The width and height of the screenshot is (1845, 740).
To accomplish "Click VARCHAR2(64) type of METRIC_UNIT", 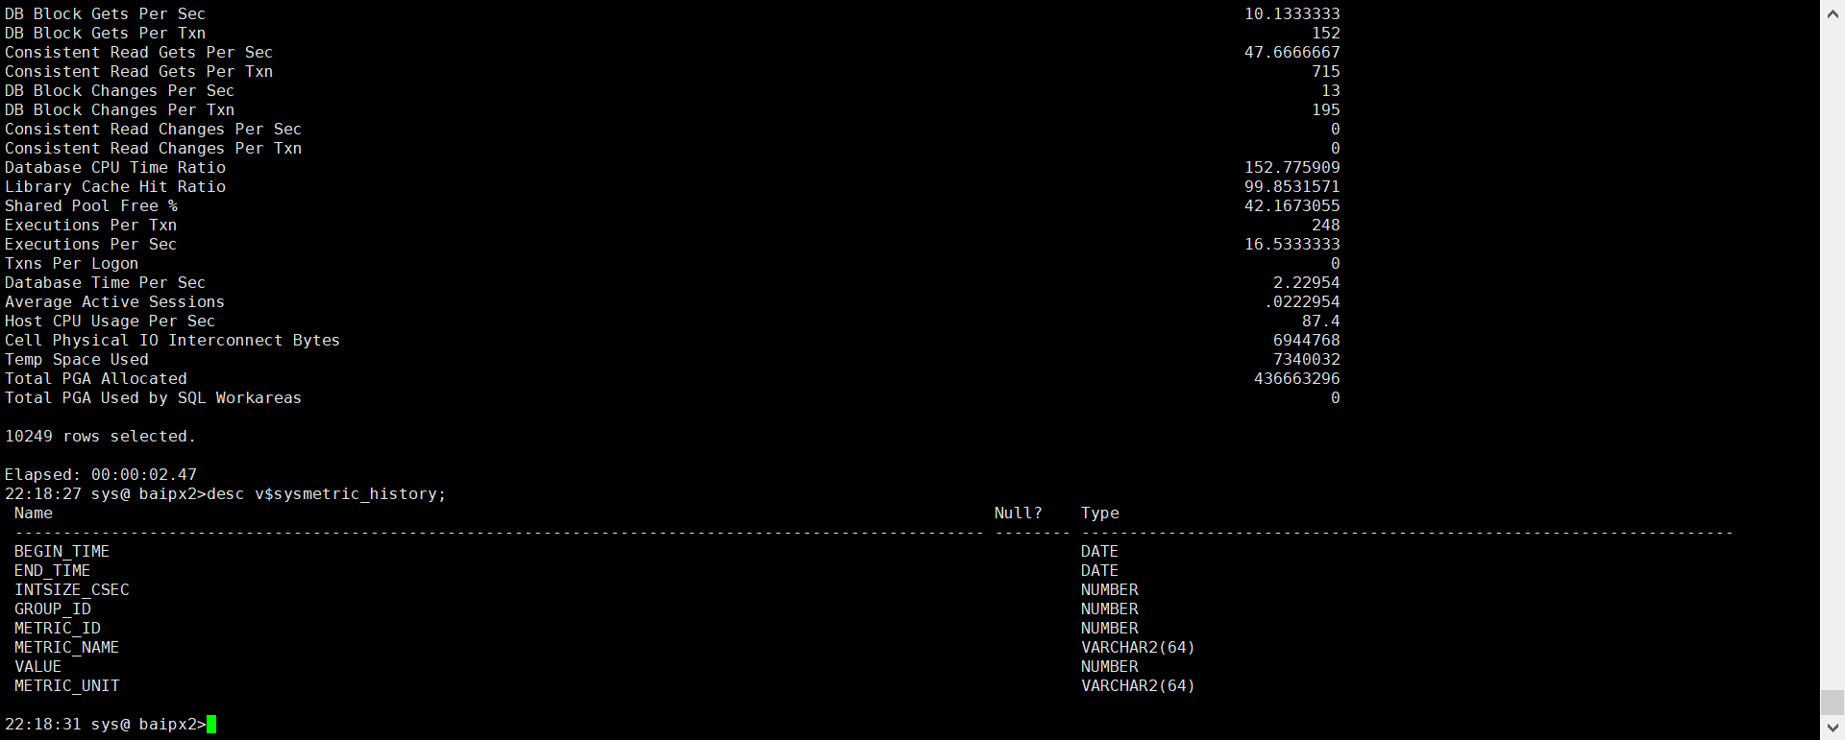I will (x=1139, y=686).
